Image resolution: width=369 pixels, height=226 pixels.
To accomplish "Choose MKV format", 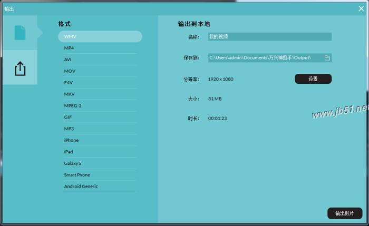I will 100,94.
